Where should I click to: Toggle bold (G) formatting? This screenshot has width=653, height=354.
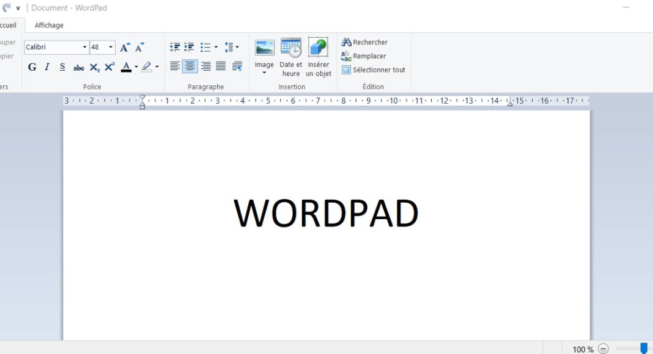pyautogui.click(x=32, y=67)
